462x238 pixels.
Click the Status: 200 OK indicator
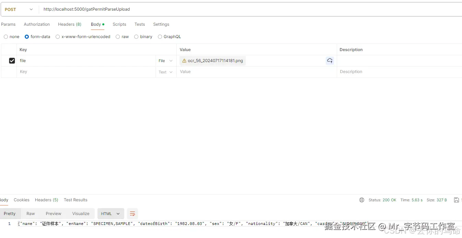click(382, 200)
